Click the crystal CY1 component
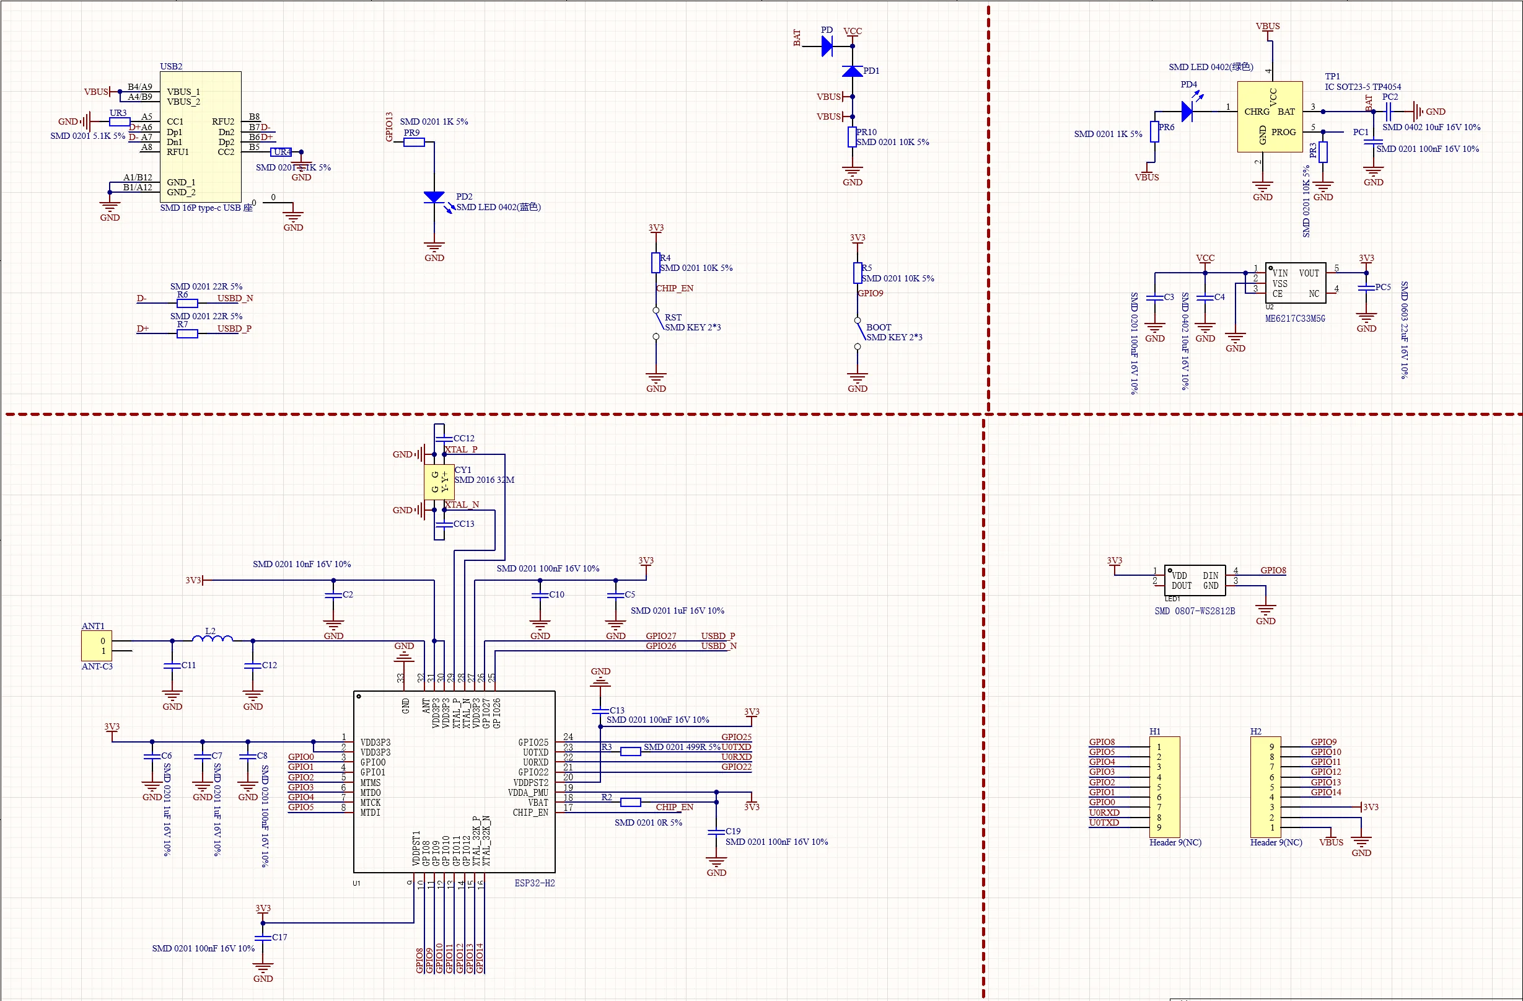The image size is (1523, 1001). click(x=440, y=482)
